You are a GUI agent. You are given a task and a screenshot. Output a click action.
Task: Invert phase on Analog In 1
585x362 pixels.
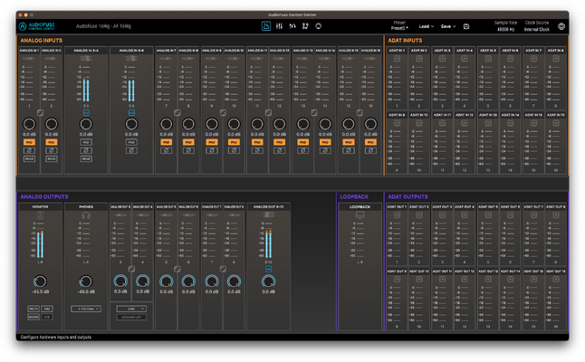click(x=29, y=150)
